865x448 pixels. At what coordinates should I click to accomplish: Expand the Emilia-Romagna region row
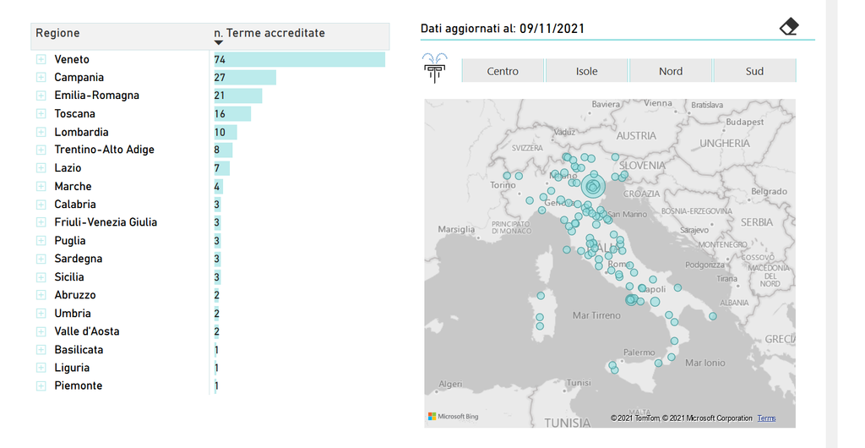tap(41, 96)
